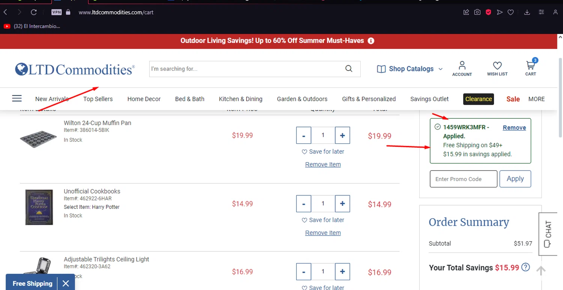Open the Garden & Outdoors menu
This screenshot has height=290, width=563.
302,99
